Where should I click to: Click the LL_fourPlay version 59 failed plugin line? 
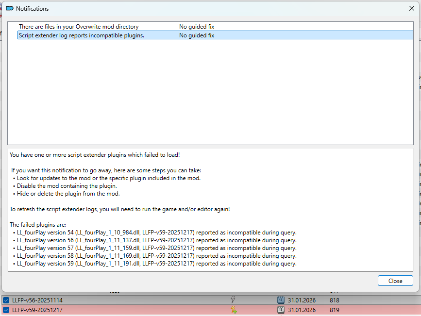(156, 264)
